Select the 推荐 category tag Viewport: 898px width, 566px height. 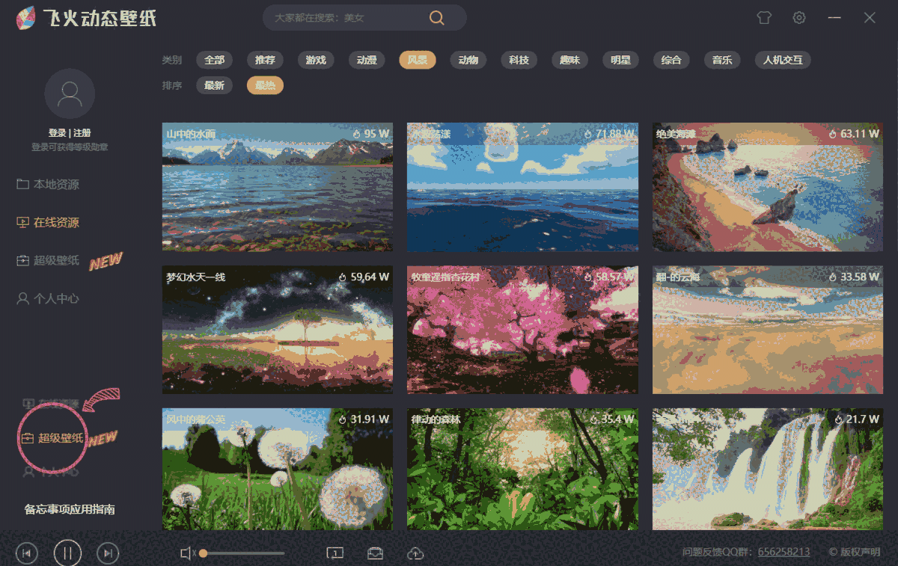coord(265,60)
